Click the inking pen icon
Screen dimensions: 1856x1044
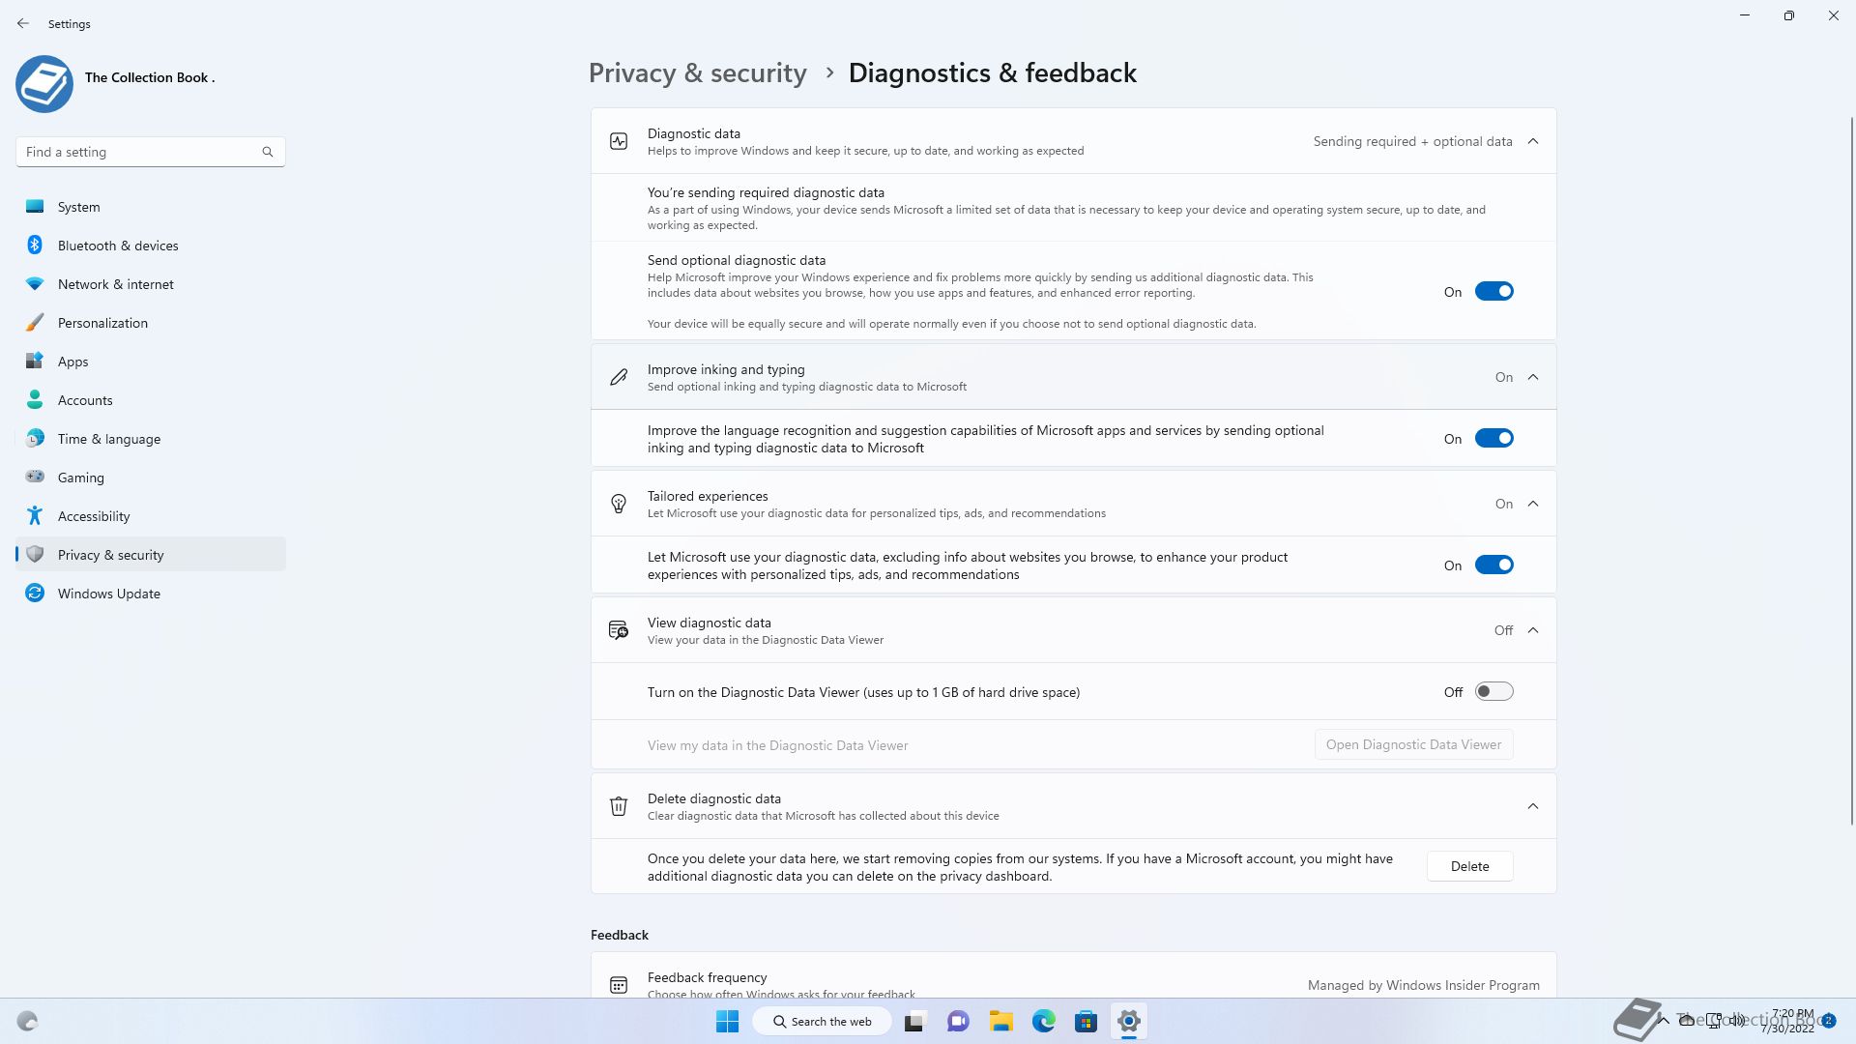[619, 377]
